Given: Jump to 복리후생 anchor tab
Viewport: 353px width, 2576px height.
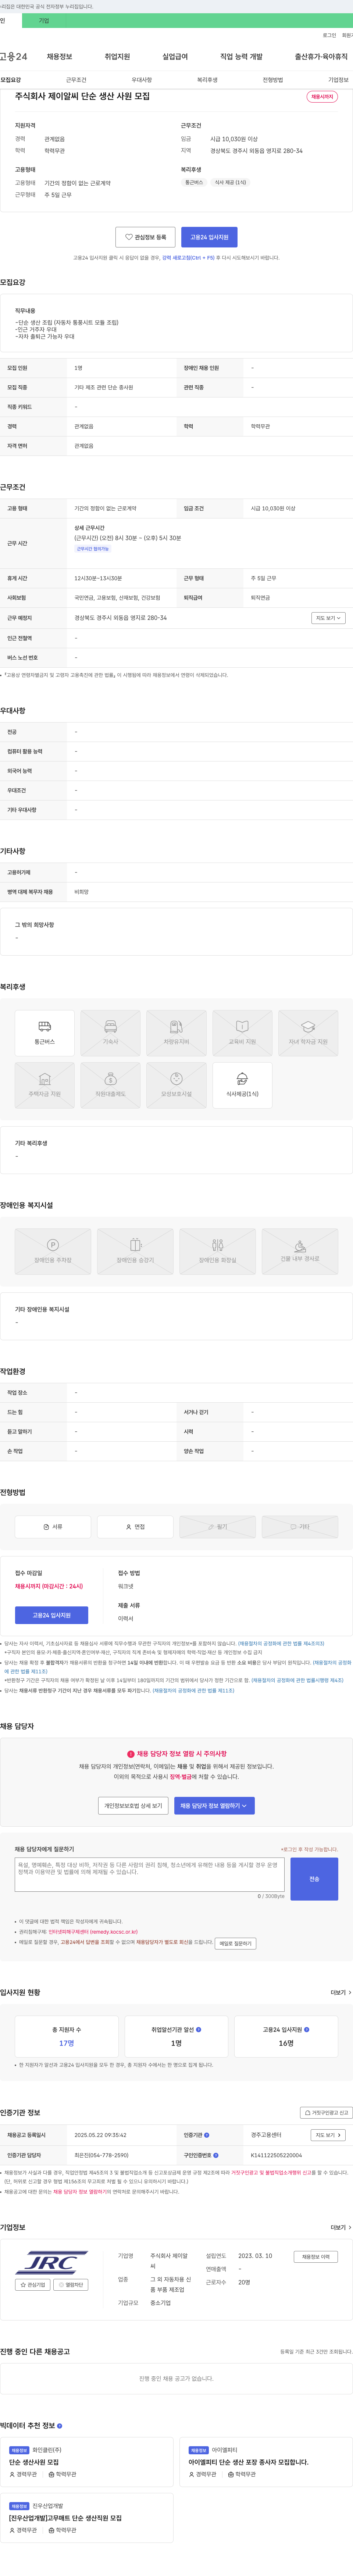Looking at the screenshot, I should tap(207, 80).
